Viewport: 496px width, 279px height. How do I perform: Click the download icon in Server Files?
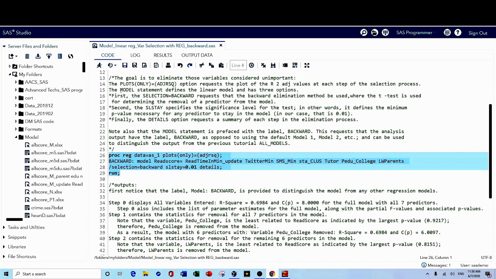tap(38, 57)
